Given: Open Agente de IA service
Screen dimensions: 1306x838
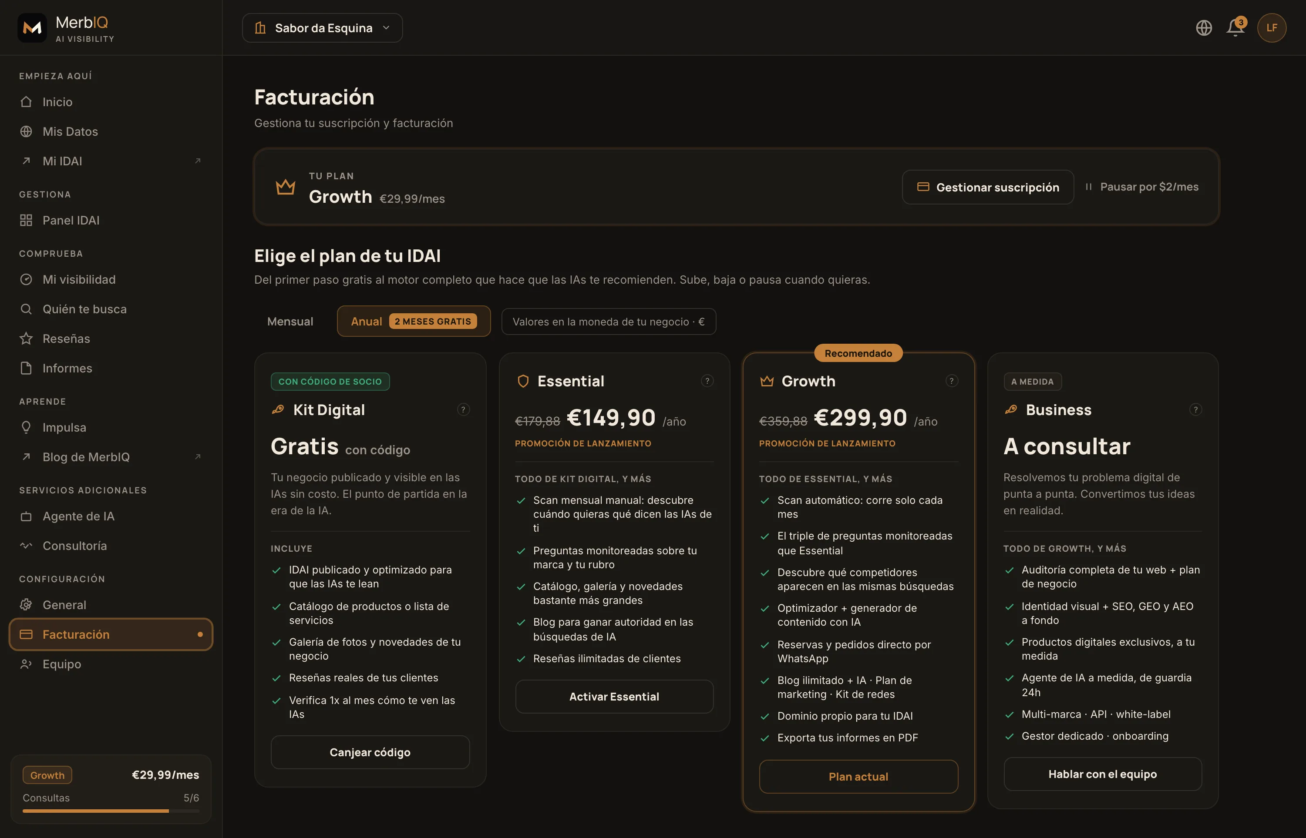Looking at the screenshot, I should [x=111, y=516].
